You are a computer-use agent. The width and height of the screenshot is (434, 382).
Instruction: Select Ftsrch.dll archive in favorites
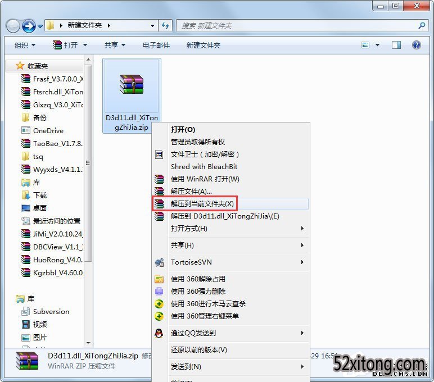(52, 92)
